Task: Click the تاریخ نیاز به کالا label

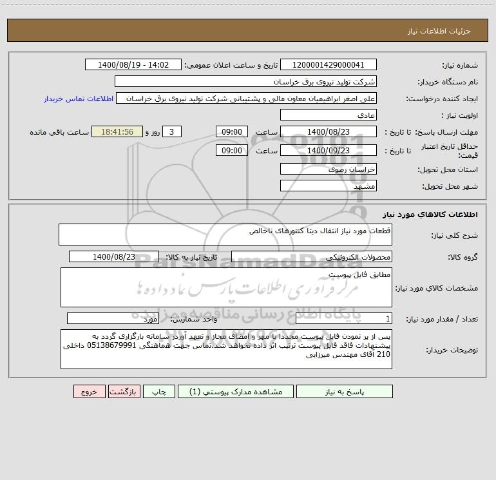Action: 191,257
